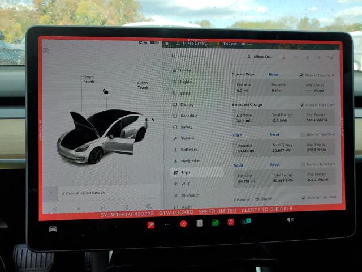362x272 pixels.
Task: Open the three-dot app launcher
Action: click(x=167, y=224)
